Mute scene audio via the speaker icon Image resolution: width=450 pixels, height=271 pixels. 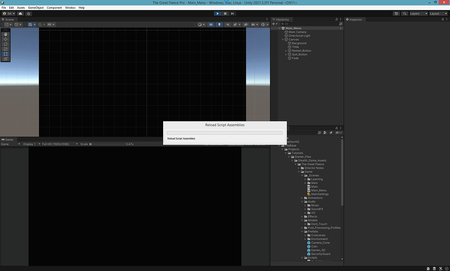click(x=228, y=24)
